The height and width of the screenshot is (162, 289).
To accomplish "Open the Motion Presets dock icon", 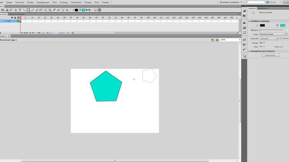I will point(244,49).
